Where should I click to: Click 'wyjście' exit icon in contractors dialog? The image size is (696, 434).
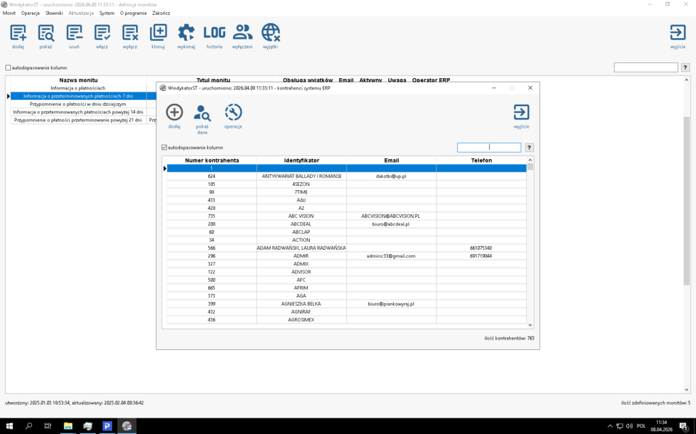(521, 116)
